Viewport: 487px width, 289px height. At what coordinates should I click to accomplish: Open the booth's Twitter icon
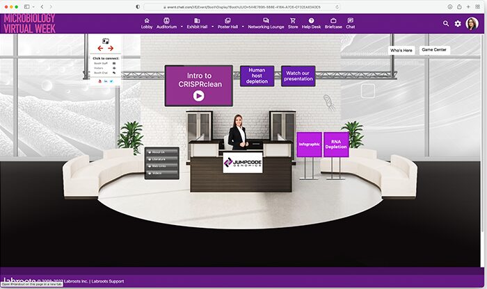pos(111,81)
